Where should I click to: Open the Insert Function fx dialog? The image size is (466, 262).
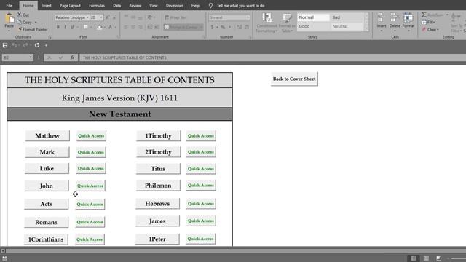(72, 57)
